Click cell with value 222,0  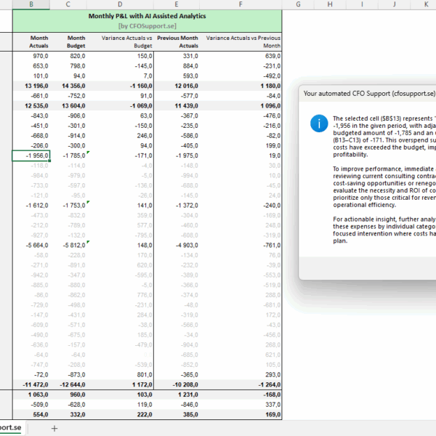(x=120, y=415)
